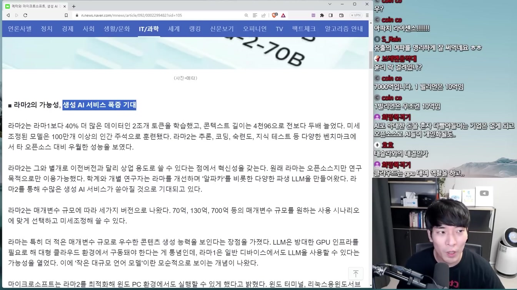Select the 메타와 마이크로소프트 browser tab
The height and width of the screenshot is (290, 517).
click(35, 6)
